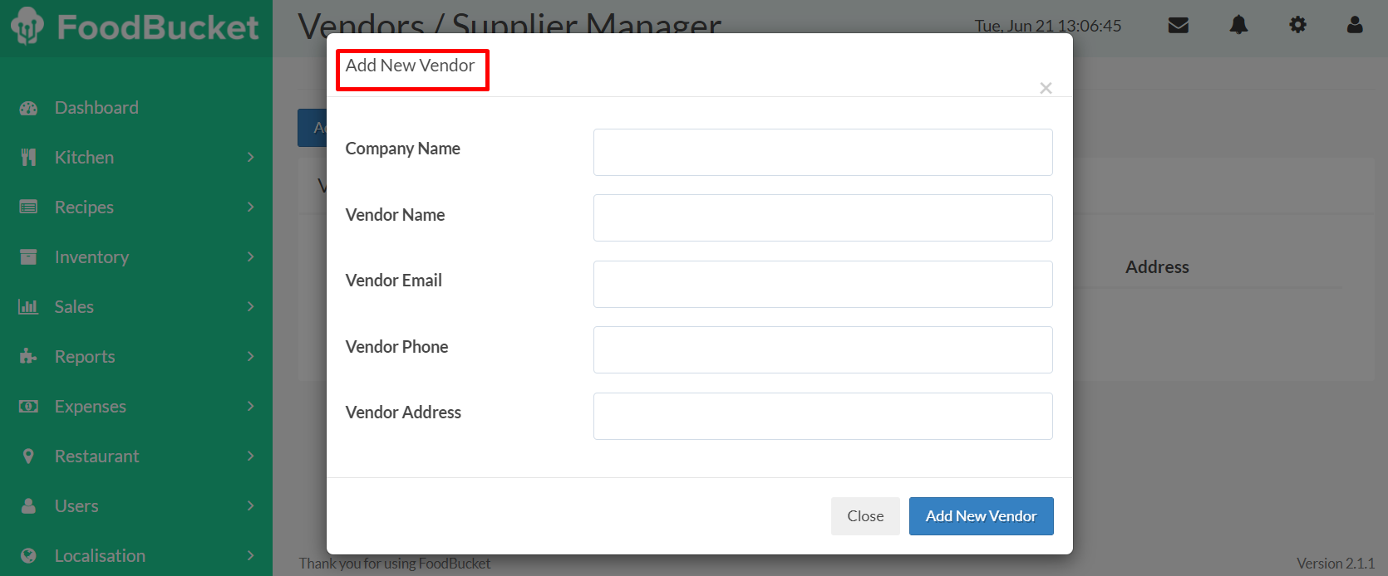Click the Kitchen utensils icon
The height and width of the screenshot is (576, 1388).
pos(28,158)
